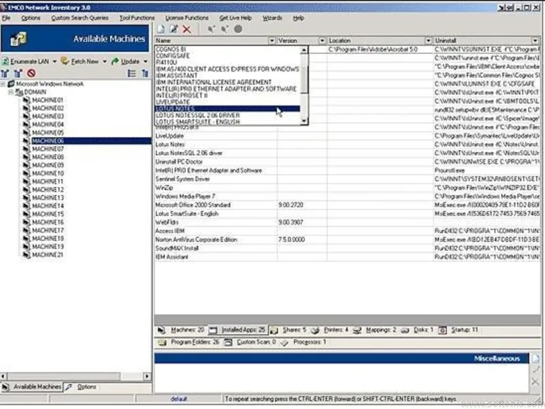Switch to the Processors: 1 tab
The height and width of the screenshot is (409, 545).
pyautogui.click(x=303, y=342)
